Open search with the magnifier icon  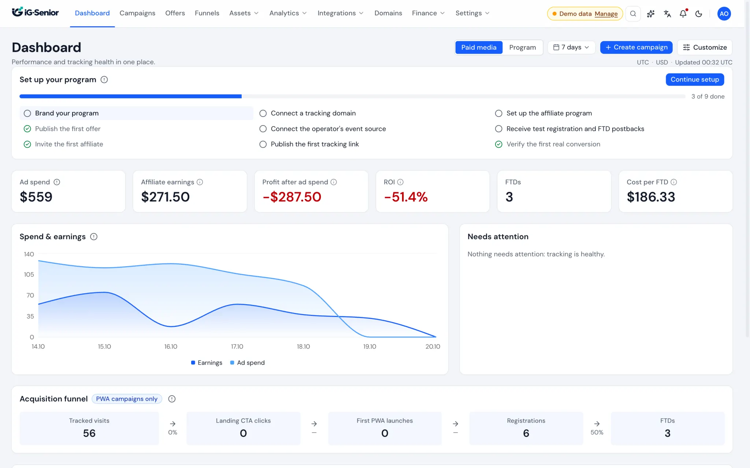click(633, 14)
